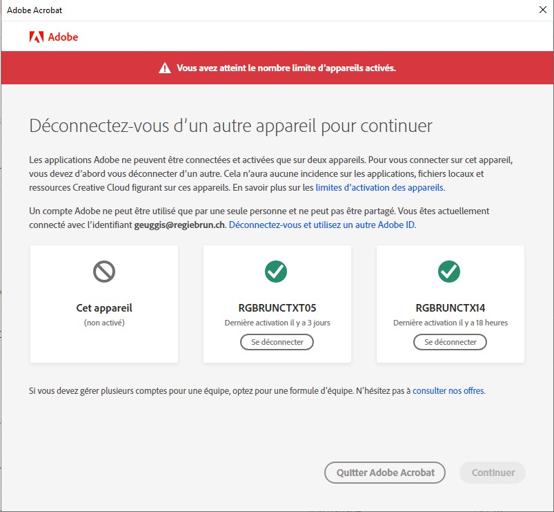Open the consulter nos offres link
This screenshot has height=512, width=554.
tap(448, 390)
